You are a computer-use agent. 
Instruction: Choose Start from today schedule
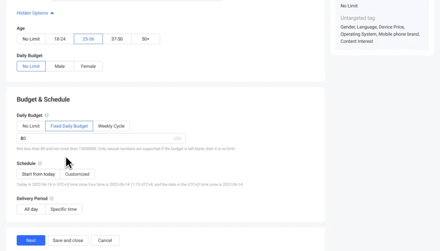coord(38,174)
